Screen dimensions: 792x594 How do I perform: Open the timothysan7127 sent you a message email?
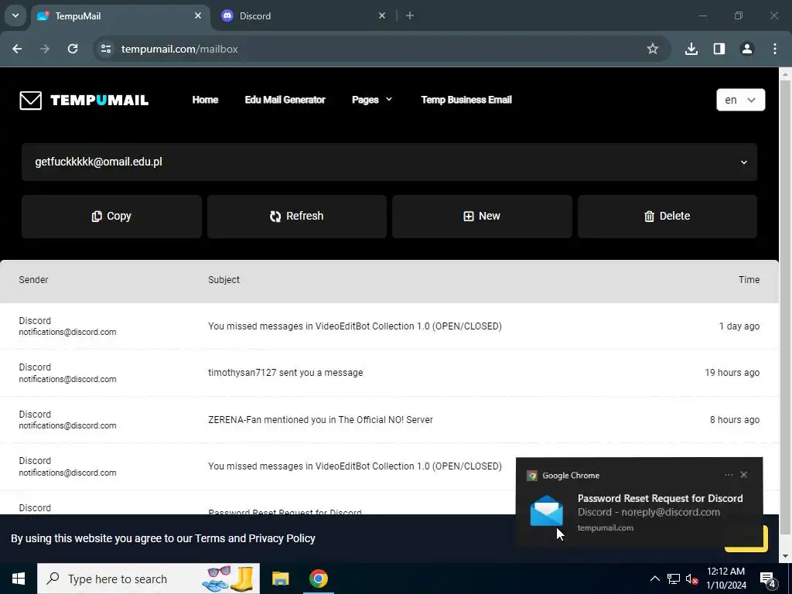(x=389, y=373)
